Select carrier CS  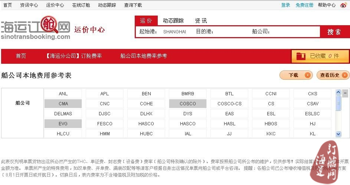point(271,104)
